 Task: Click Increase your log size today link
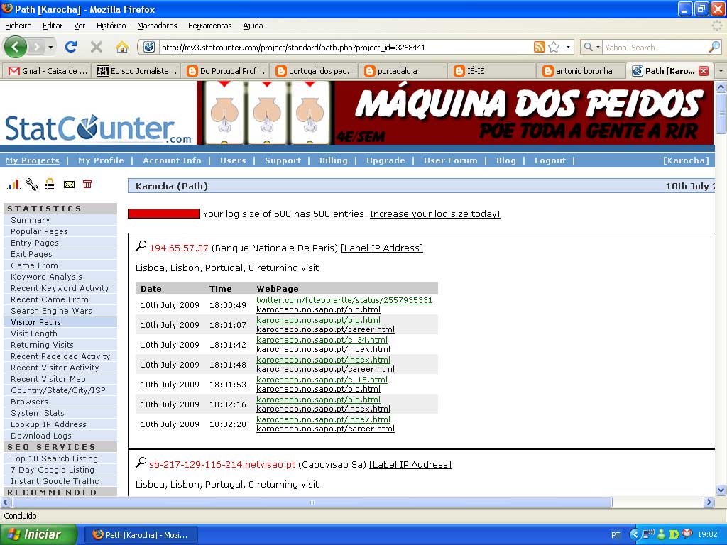435,214
